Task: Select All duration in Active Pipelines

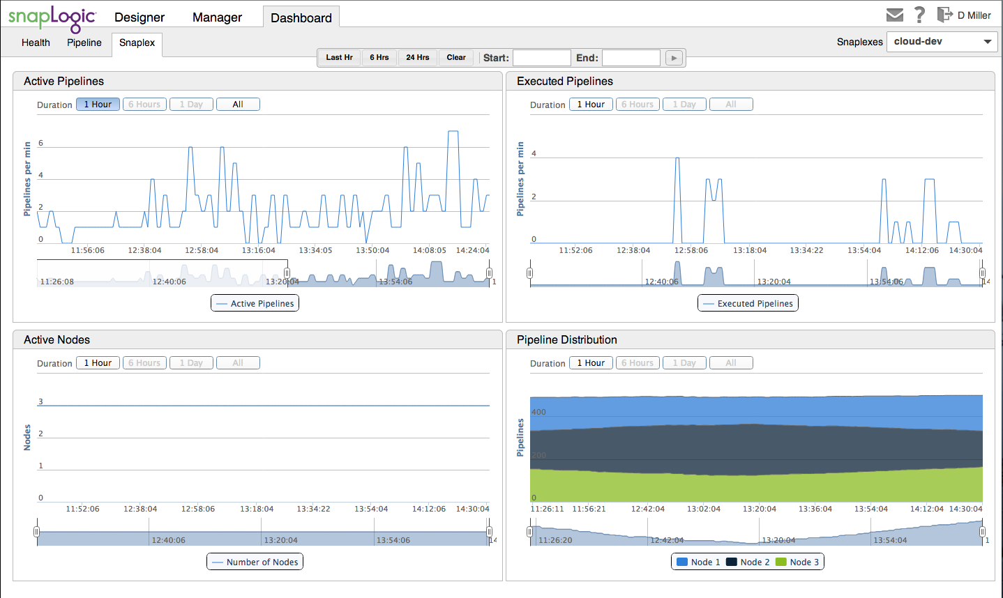Action: click(x=238, y=105)
